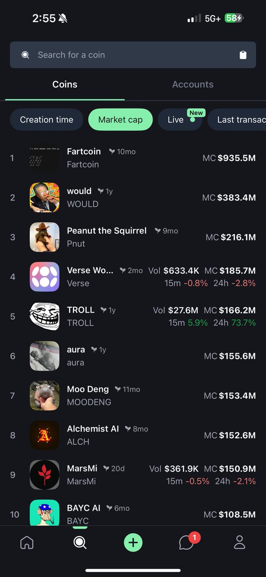Open chat messages with notification badge
This screenshot has height=577, width=266.
(x=187, y=541)
